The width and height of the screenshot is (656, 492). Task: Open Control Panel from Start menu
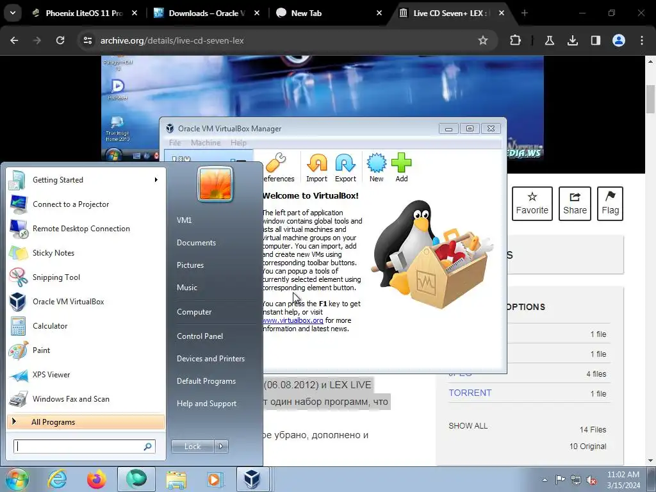[x=200, y=336]
